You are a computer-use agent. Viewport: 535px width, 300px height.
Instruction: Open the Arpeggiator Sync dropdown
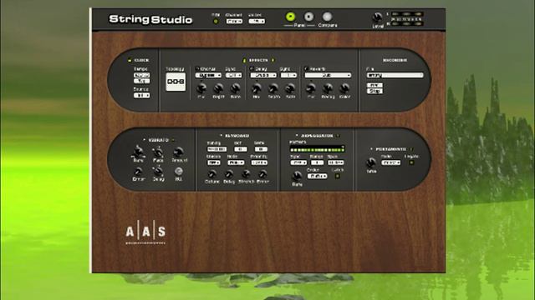298,163
